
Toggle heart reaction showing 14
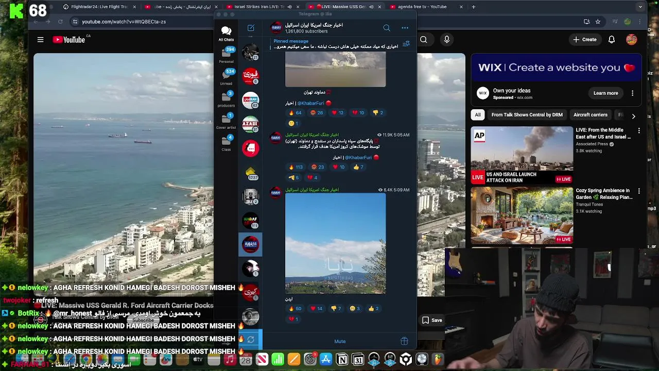(317, 309)
